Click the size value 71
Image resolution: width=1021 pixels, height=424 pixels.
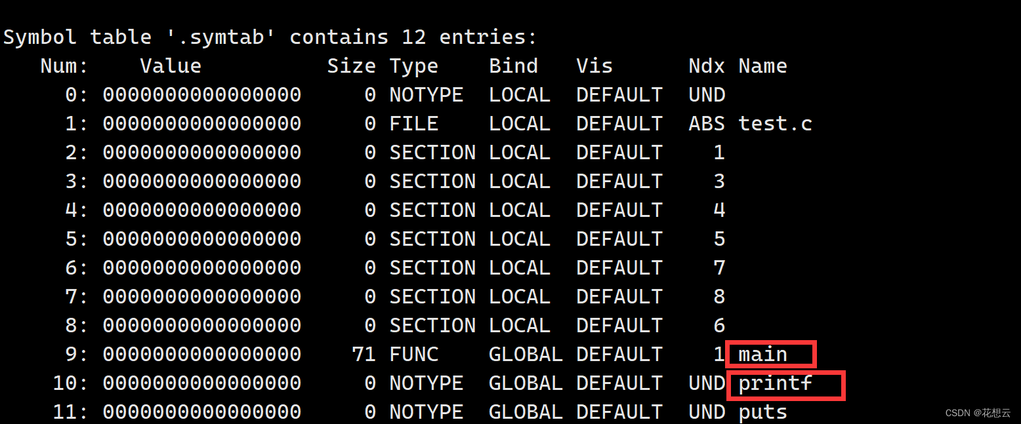point(364,355)
